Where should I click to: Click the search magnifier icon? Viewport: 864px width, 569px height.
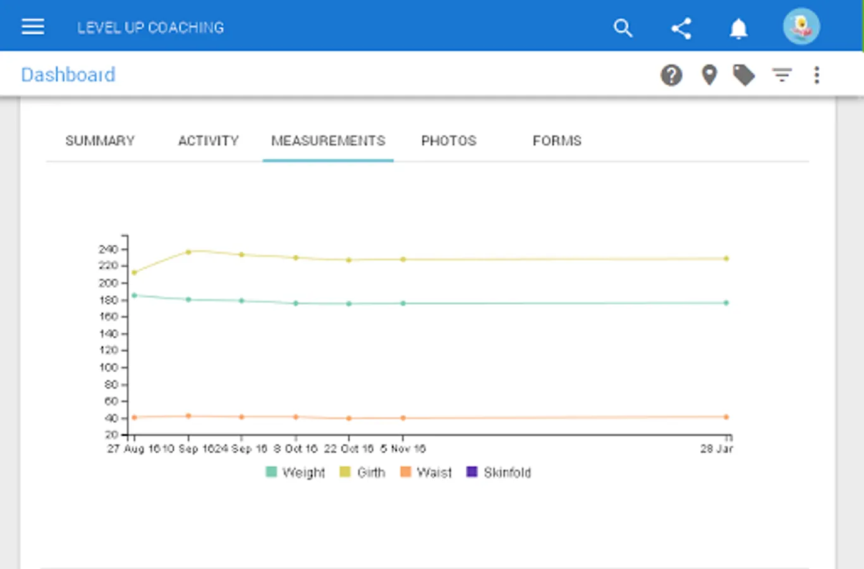(623, 28)
